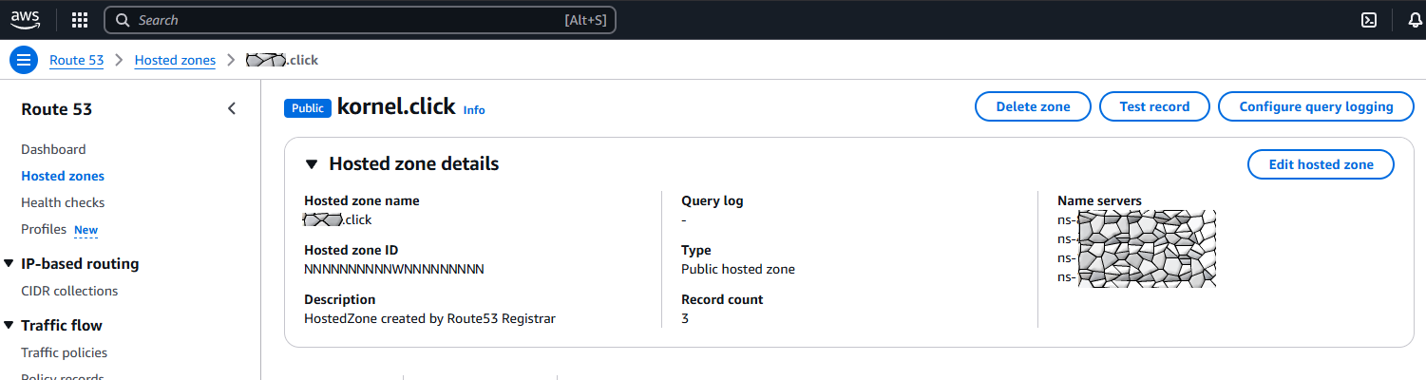Click the 'Query log' label
The image size is (1426, 380).
point(713,200)
